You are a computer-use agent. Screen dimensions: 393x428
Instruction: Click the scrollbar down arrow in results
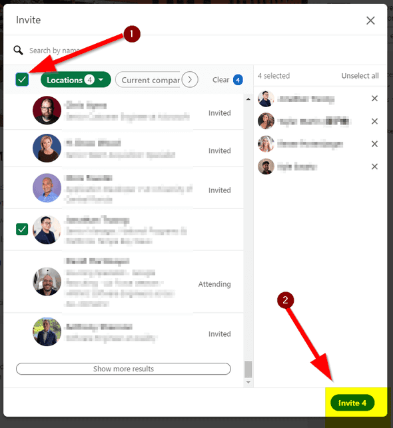(248, 382)
